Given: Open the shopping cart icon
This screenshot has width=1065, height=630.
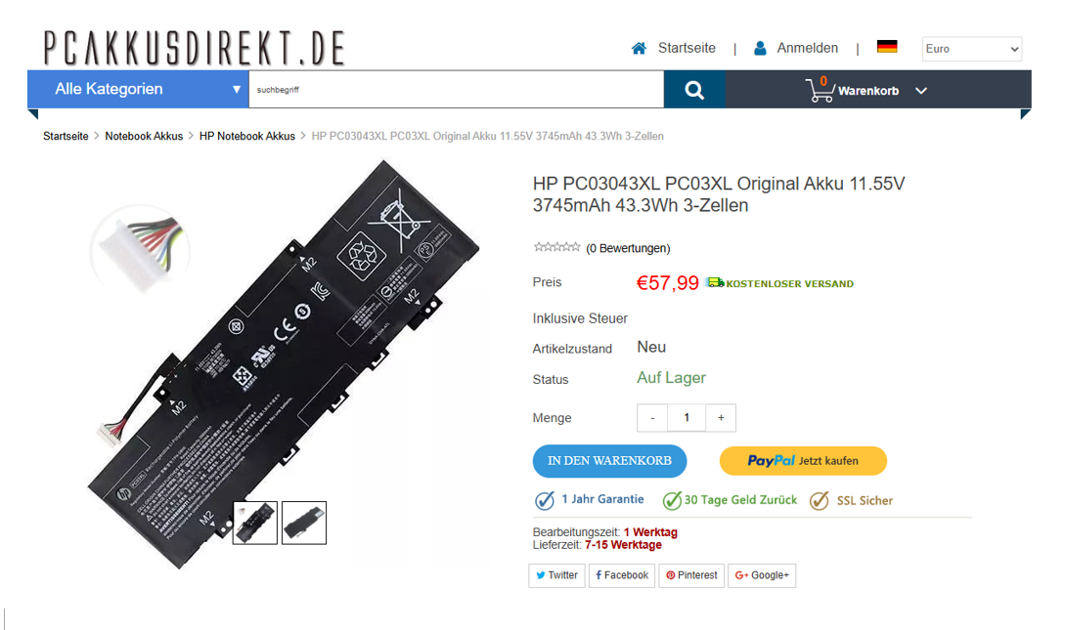Looking at the screenshot, I should tap(820, 90).
